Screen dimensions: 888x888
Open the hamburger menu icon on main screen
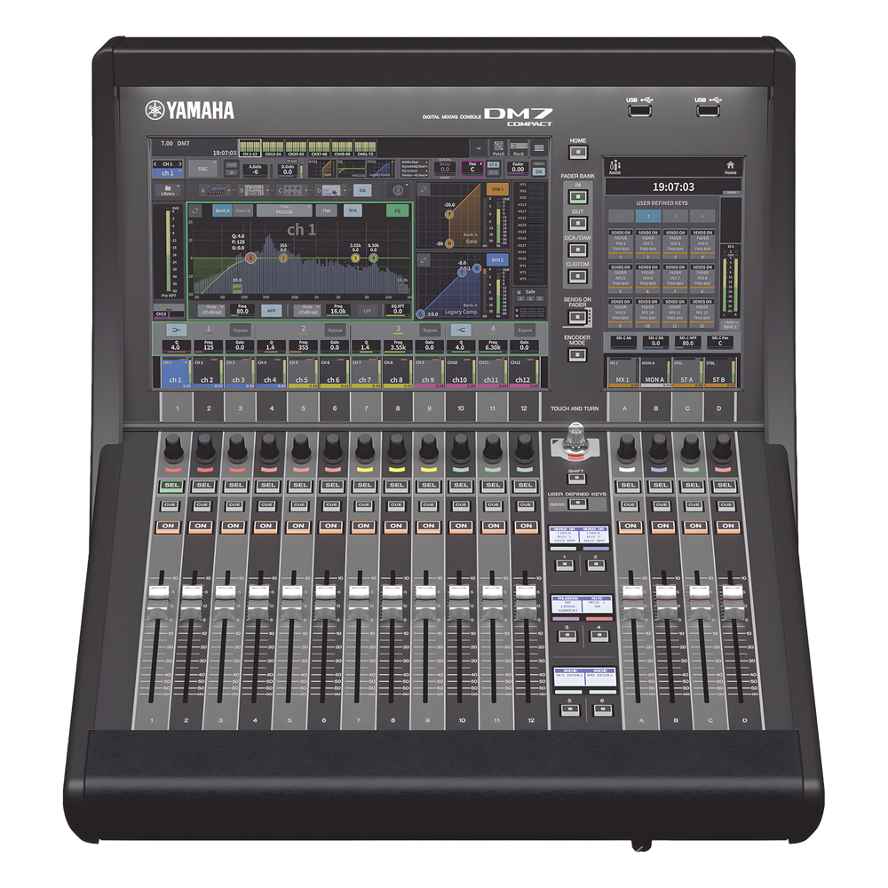coord(539,147)
